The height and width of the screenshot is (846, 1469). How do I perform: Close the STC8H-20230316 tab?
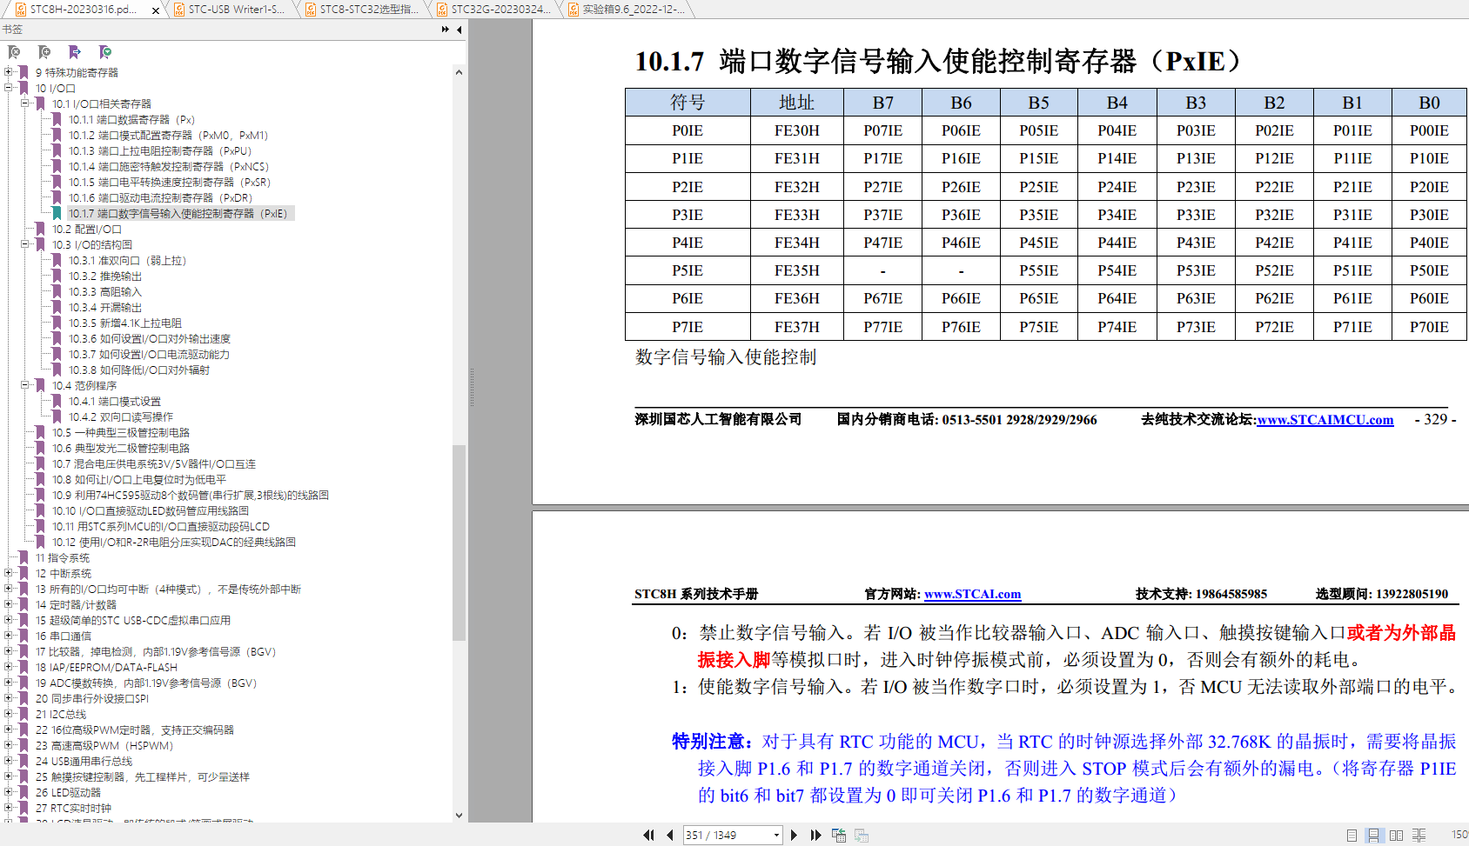pos(156,10)
